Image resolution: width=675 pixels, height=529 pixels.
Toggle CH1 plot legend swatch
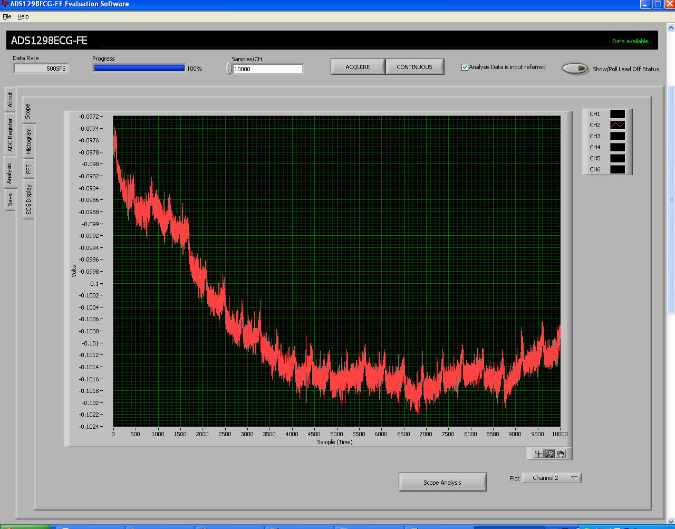point(618,114)
